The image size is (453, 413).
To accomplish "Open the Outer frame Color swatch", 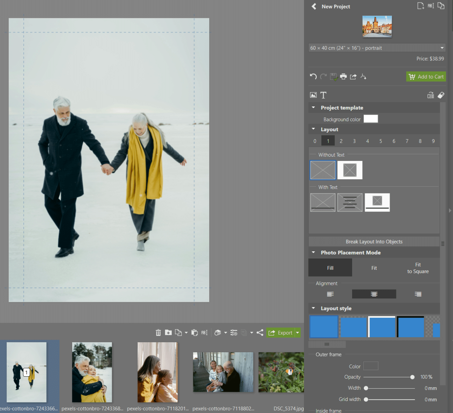I will [x=371, y=366].
